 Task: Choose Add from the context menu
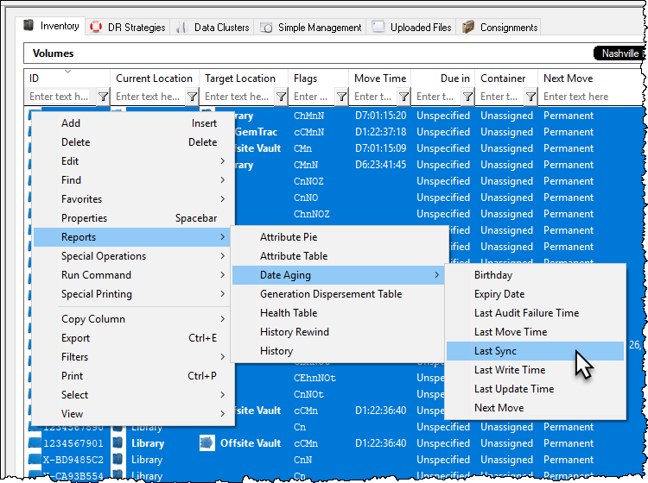pyautogui.click(x=133, y=123)
